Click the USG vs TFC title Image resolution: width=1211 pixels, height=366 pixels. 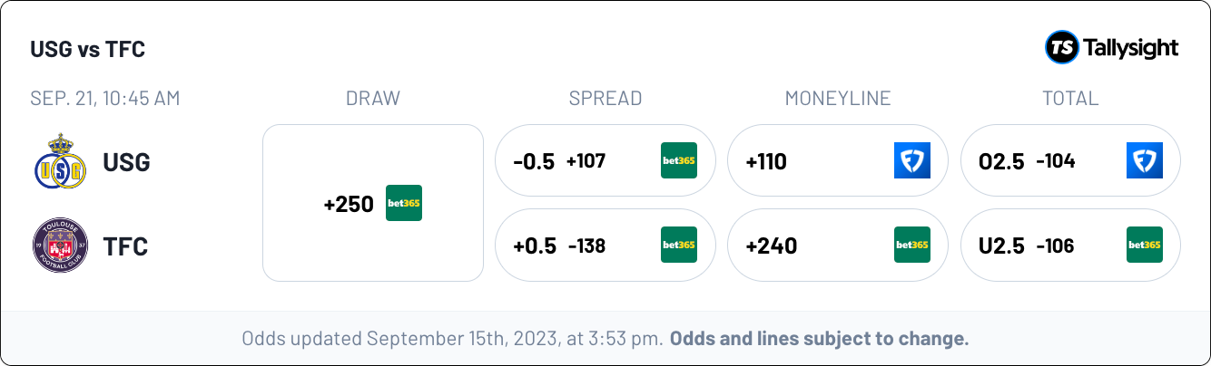87,49
